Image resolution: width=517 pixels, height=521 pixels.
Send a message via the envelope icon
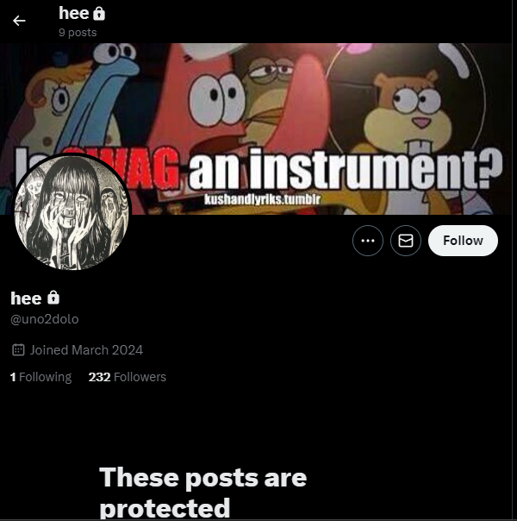click(406, 241)
